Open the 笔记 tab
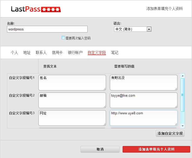Viewport: 192px width, 158px height. 115,52
